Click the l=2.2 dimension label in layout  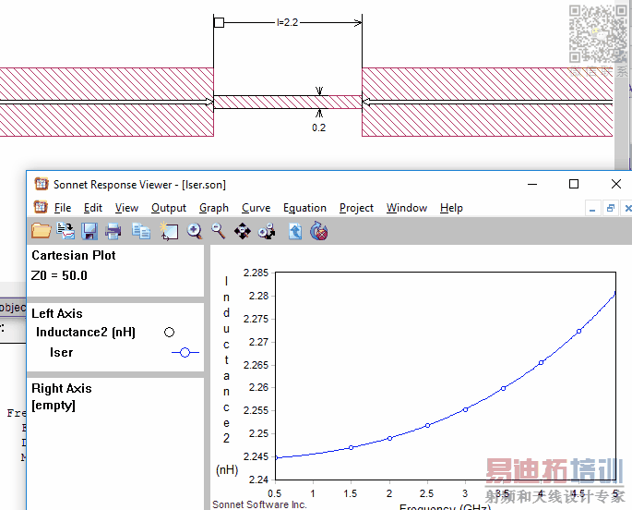(x=287, y=22)
